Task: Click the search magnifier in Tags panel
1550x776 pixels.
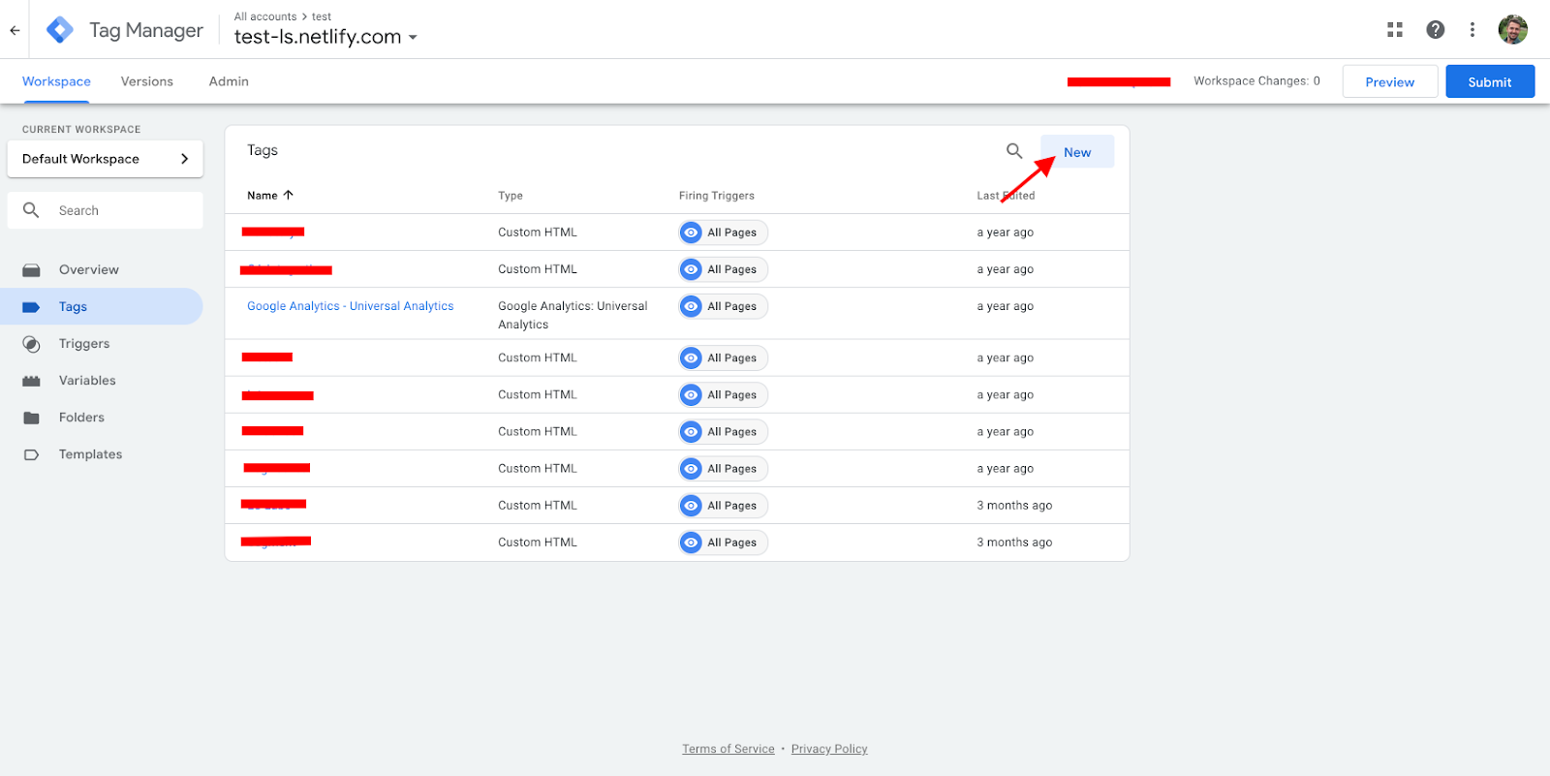Action: (x=1014, y=151)
